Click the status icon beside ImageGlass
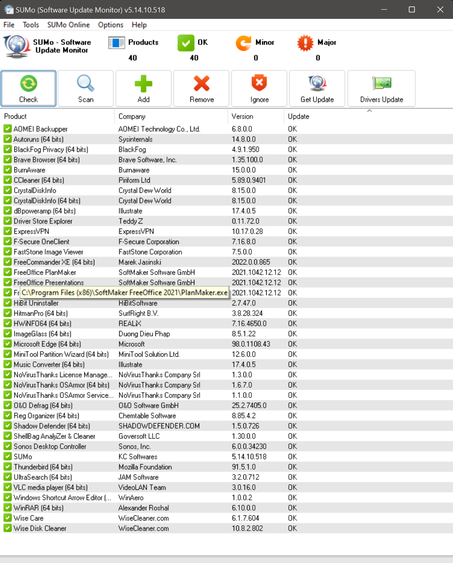Screen dimensions: 453x563 point(8,334)
